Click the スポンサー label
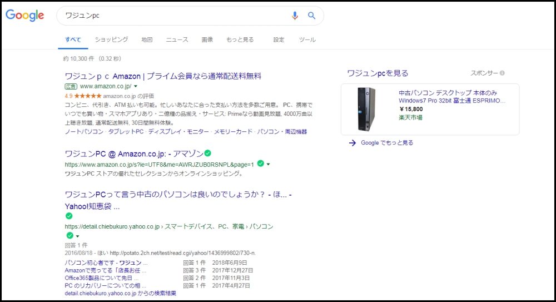This screenshot has height=302, width=556. tap(484, 73)
